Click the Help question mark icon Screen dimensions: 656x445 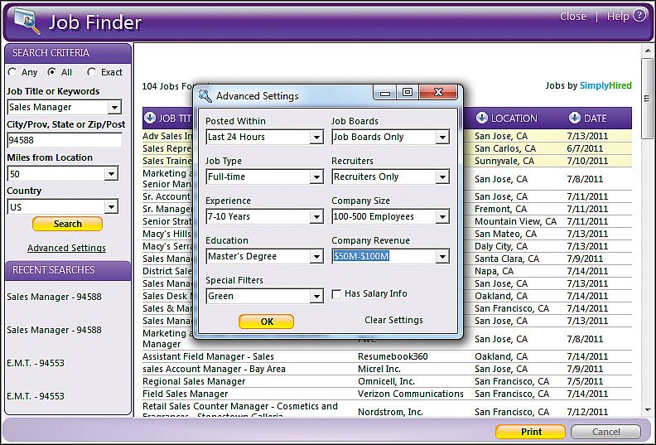tap(639, 16)
